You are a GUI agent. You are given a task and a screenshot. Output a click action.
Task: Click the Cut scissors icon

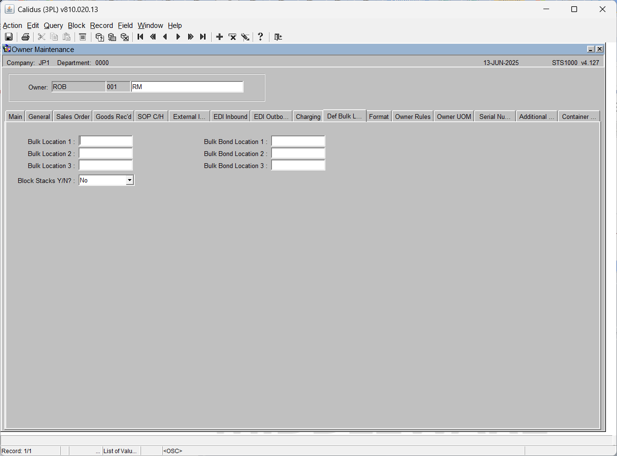[x=42, y=37]
